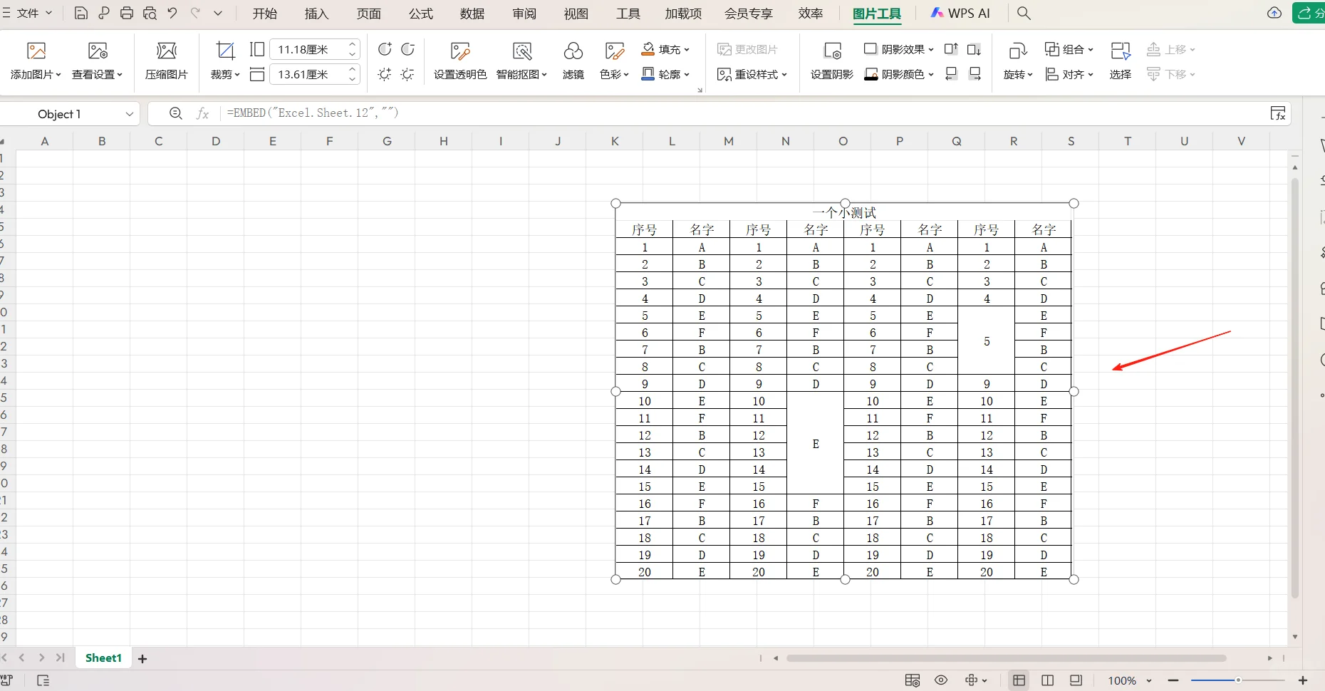
Task: Click the horizontal scrollbar at the bottom
Action: [1006, 658]
